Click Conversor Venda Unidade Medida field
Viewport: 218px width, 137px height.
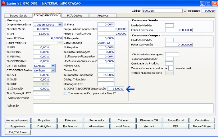click(169, 26)
